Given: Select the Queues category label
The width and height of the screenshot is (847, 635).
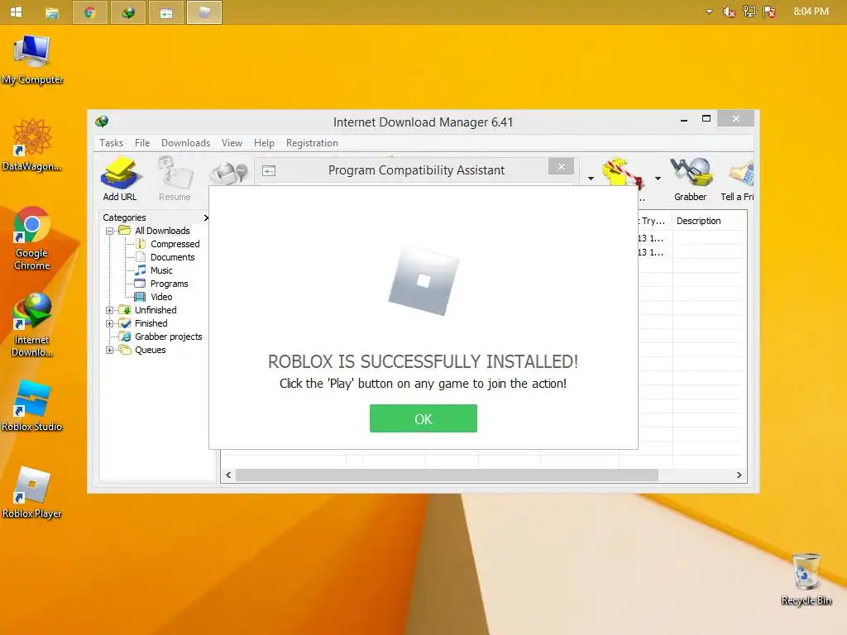Looking at the screenshot, I should pos(151,350).
